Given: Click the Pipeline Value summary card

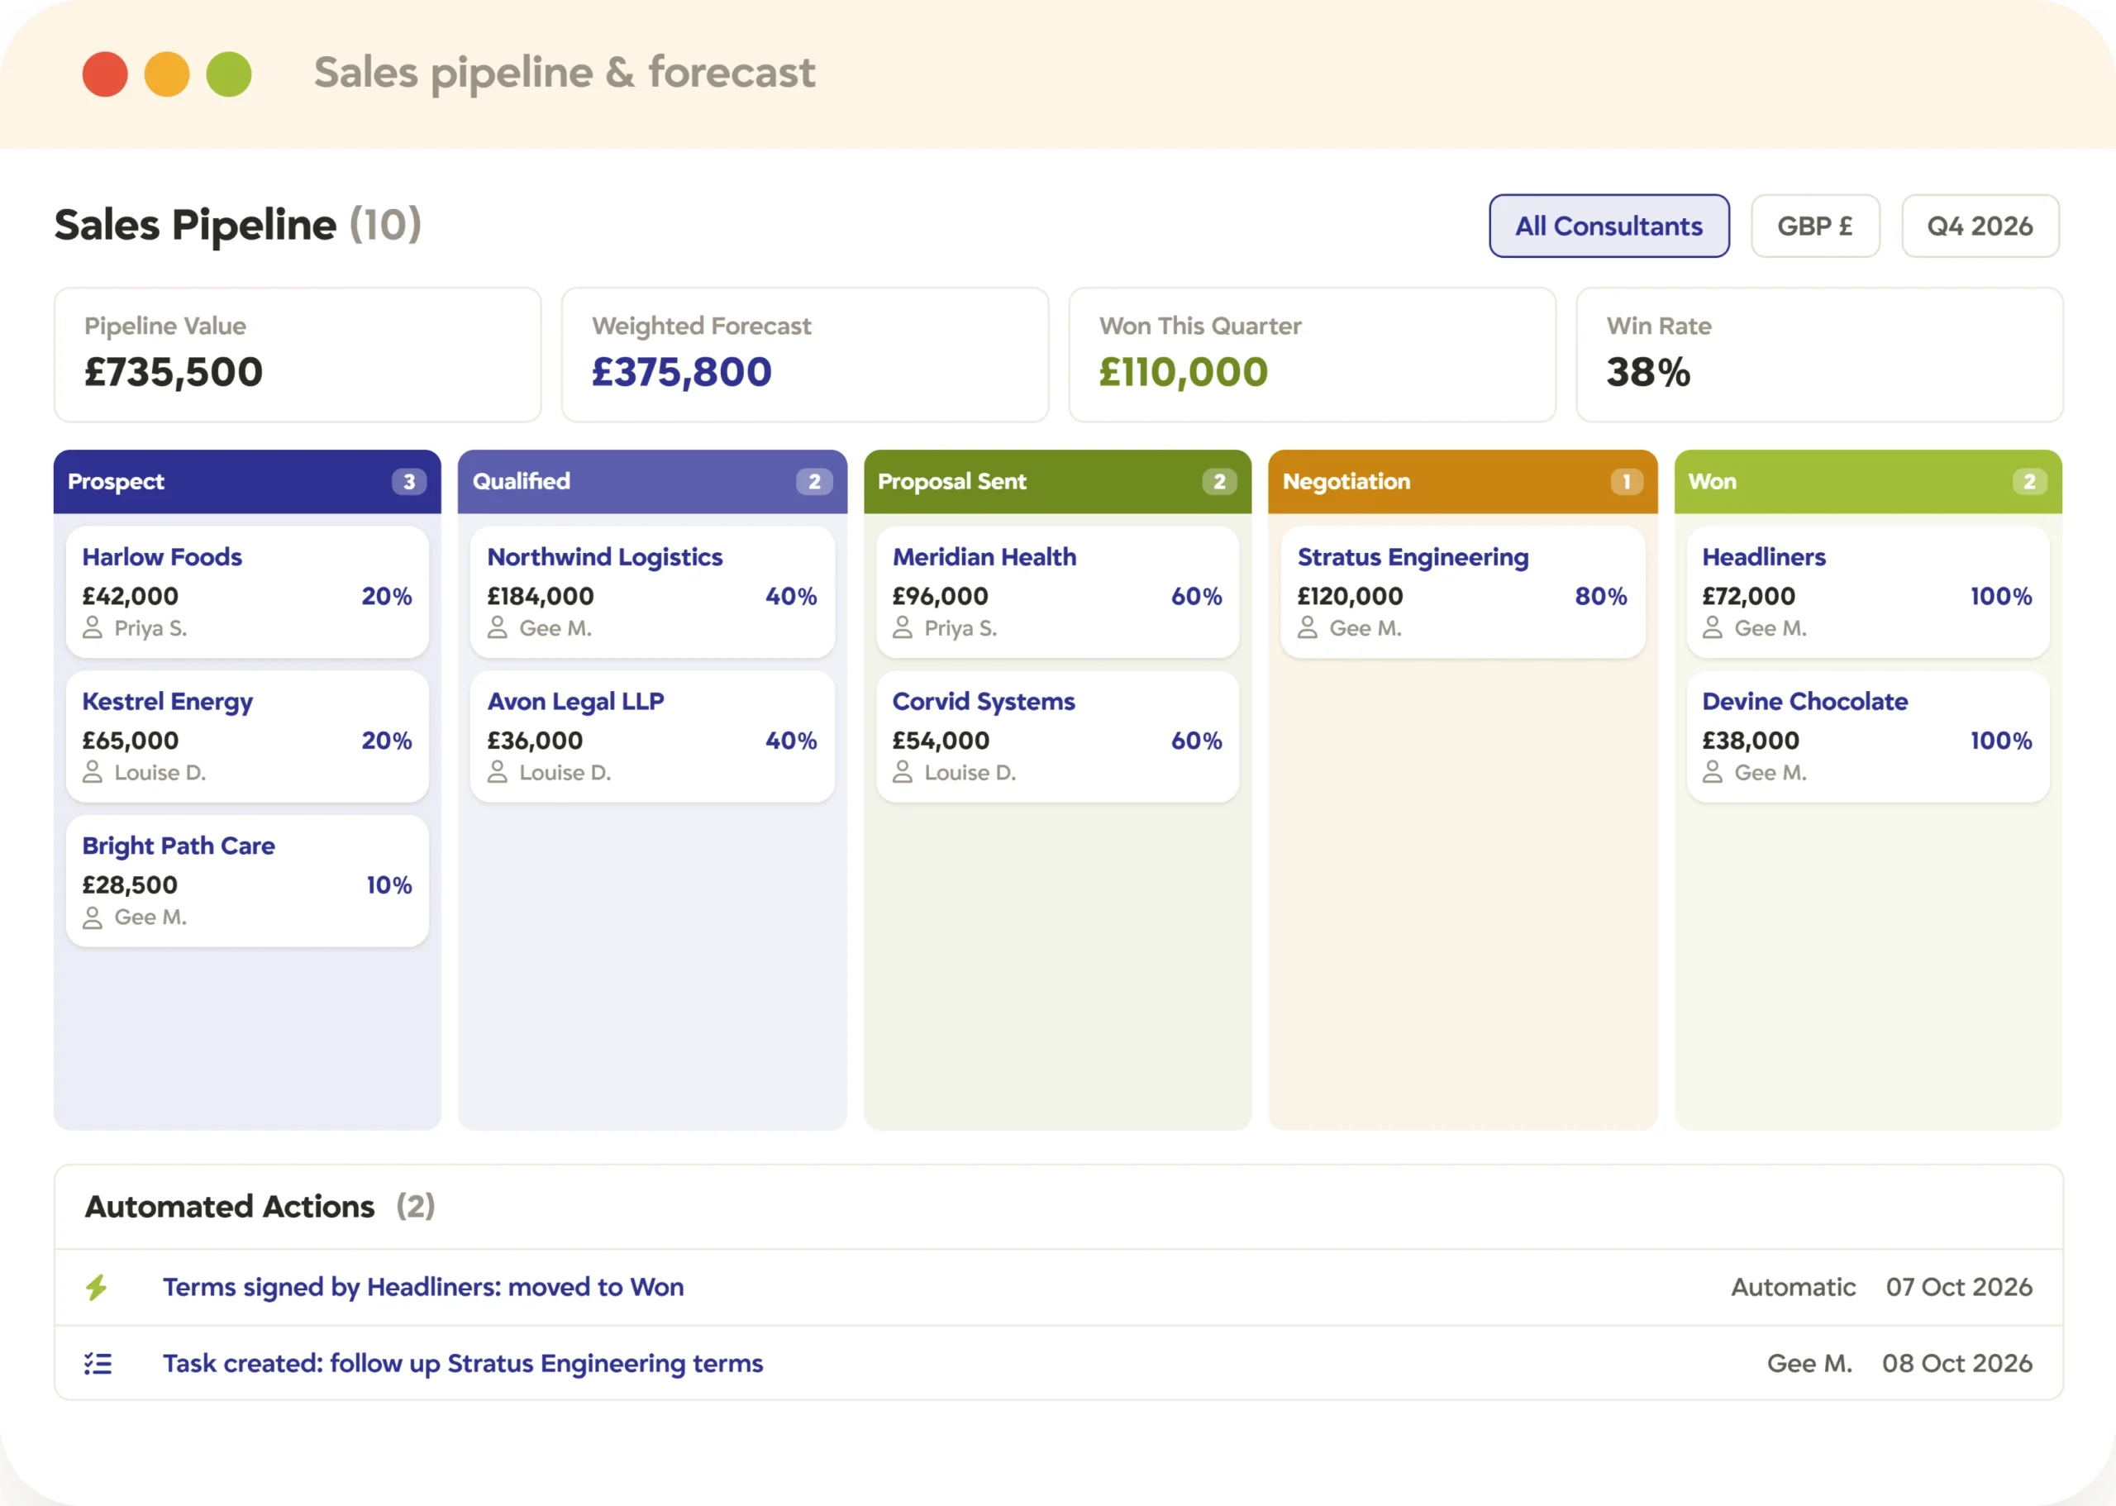Looking at the screenshot, I should (298, 355).
